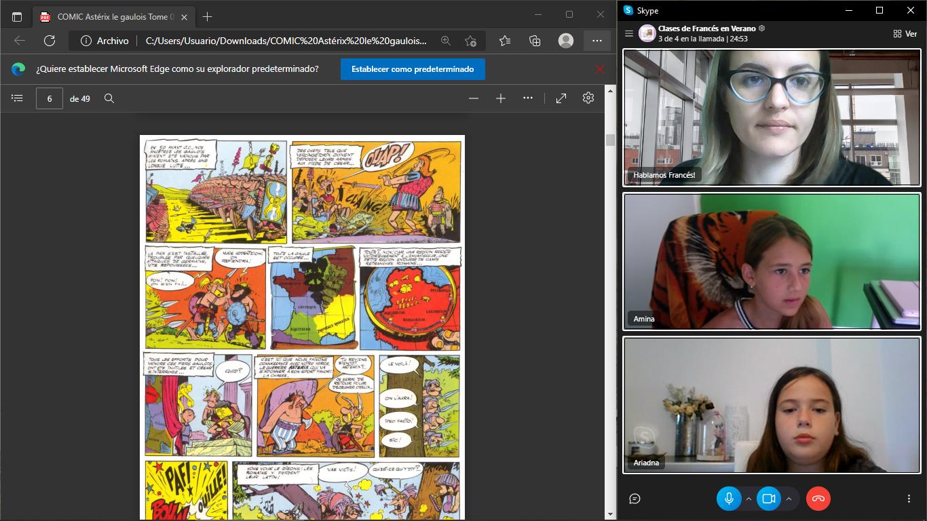The width and height of the screenshot is (927, 521).
Task: Click the page number input field
Action: [50, 98]
